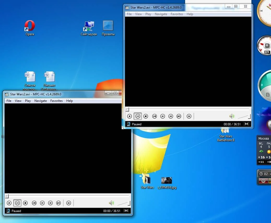Image resolution: width=271 pixels, height=223 pixels.
Task: Click the Москва weather gadget
Action: [264, 150]
